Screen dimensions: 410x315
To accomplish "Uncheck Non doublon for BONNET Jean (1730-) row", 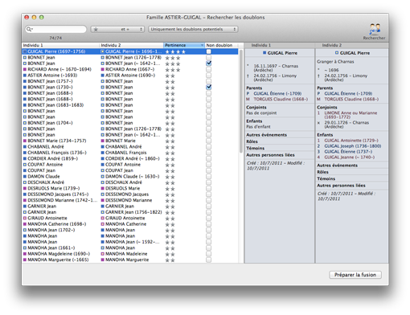I will tap(209, 87).
